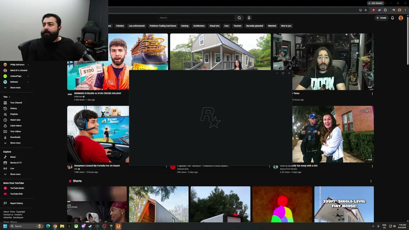Open options for DUI video
409x230 pixels.
[x=372, y=166]
